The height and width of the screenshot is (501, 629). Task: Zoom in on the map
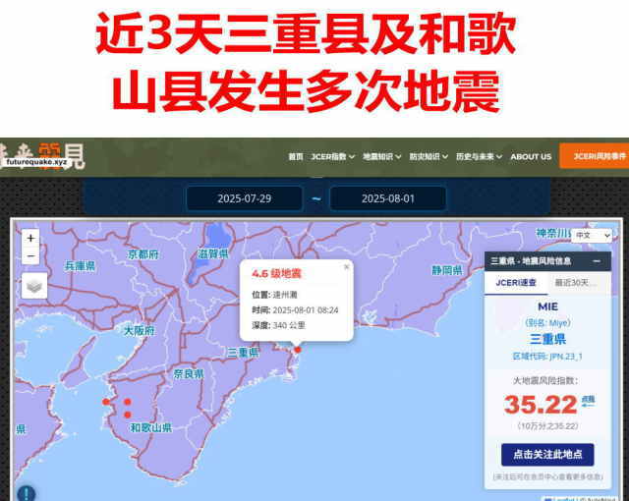(31, 238)
